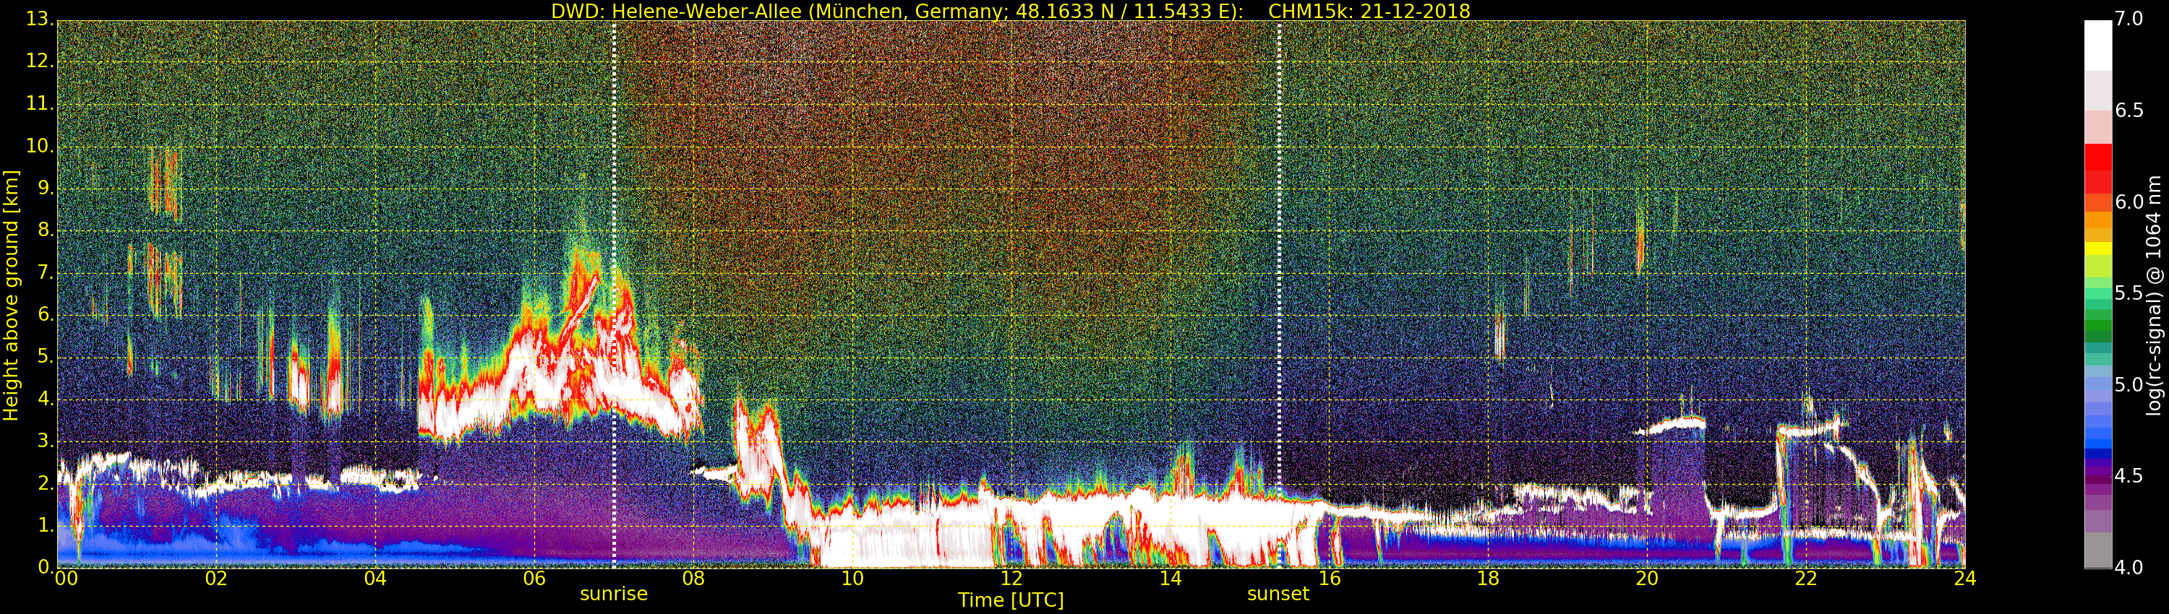2169x614 pixels.
Task: Click the gray segment at bottom of colorbar
Action: 2097,550
